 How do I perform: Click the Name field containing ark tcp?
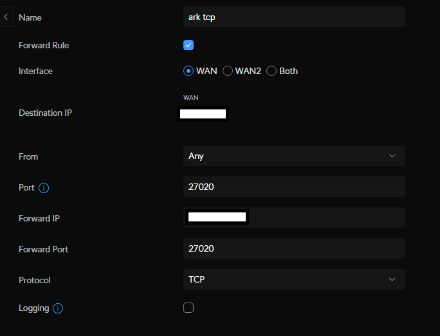coord(294,17)
